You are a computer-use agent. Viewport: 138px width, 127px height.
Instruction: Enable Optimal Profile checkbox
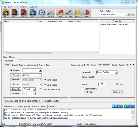coord(82,89)
